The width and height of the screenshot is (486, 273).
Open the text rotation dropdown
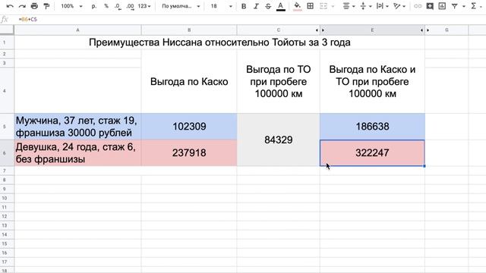tap(399, 6)
